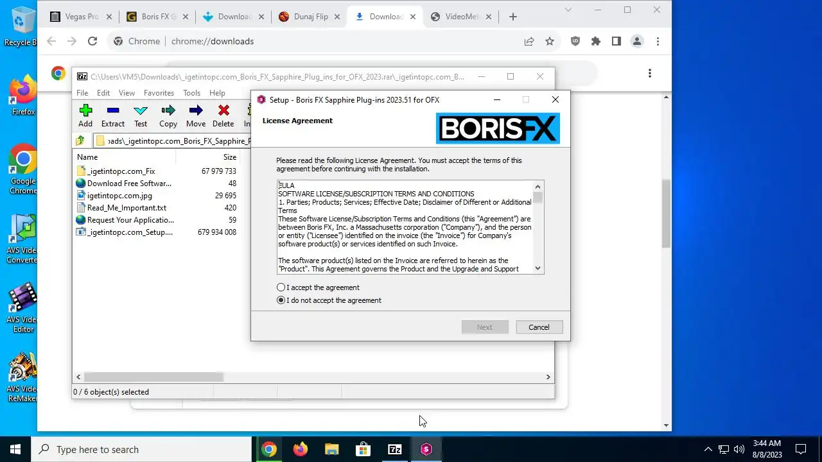Click the share page icon in Chrome

point(529,41)
